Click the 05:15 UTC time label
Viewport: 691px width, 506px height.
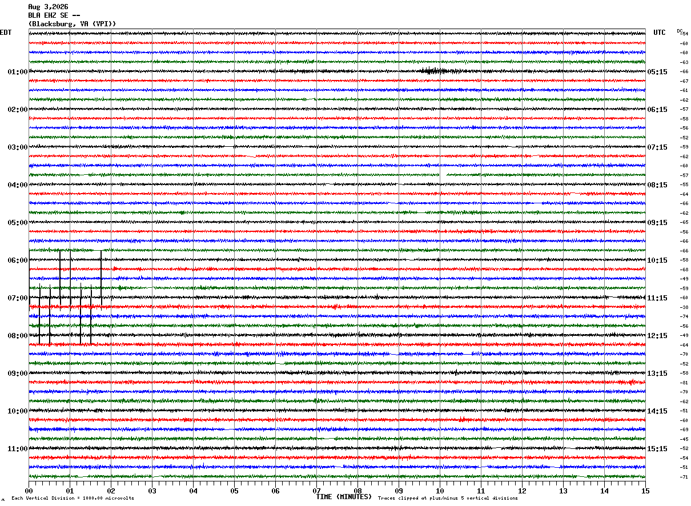point(657,72)
